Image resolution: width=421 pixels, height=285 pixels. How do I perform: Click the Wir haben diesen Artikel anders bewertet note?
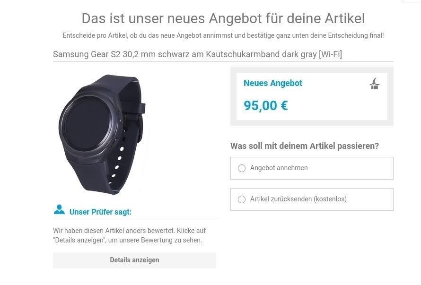tap(130, 235)
